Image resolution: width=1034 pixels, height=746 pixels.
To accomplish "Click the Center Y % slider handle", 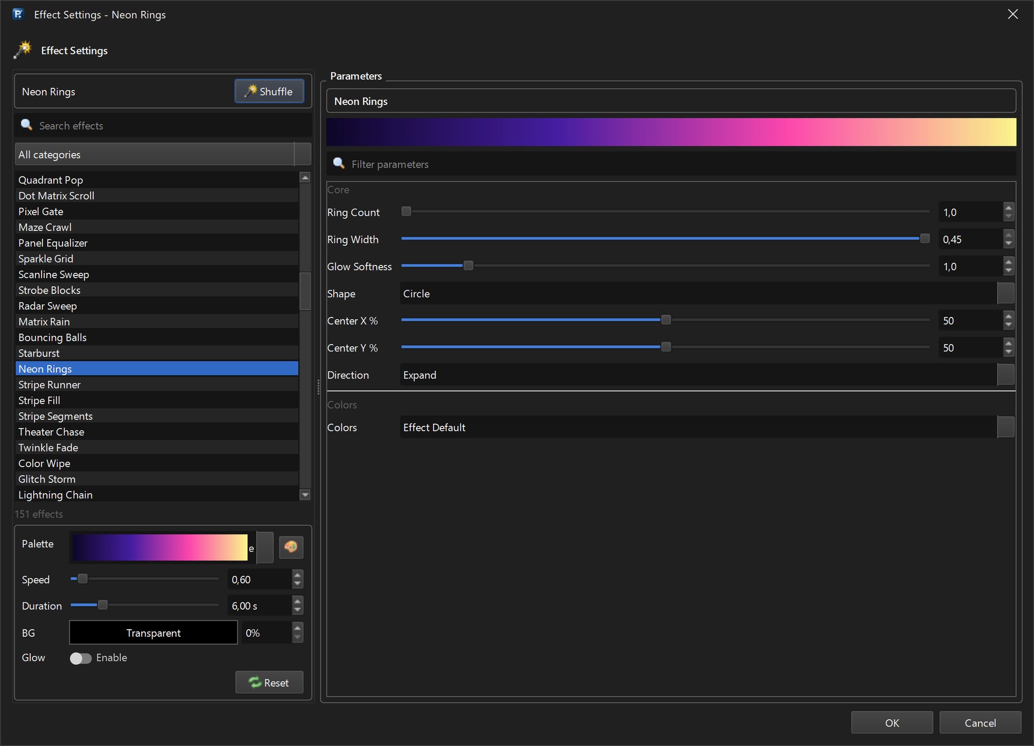I will pyautogui.click(x=666, y=347).
